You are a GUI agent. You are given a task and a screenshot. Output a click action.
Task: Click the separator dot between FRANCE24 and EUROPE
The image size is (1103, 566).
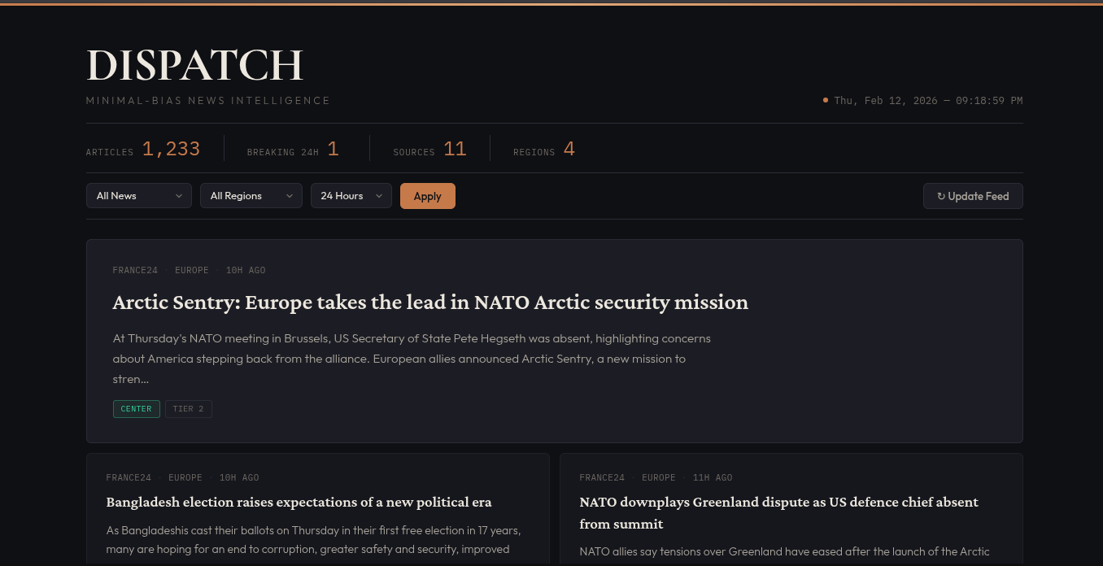(x=166, y=270)
